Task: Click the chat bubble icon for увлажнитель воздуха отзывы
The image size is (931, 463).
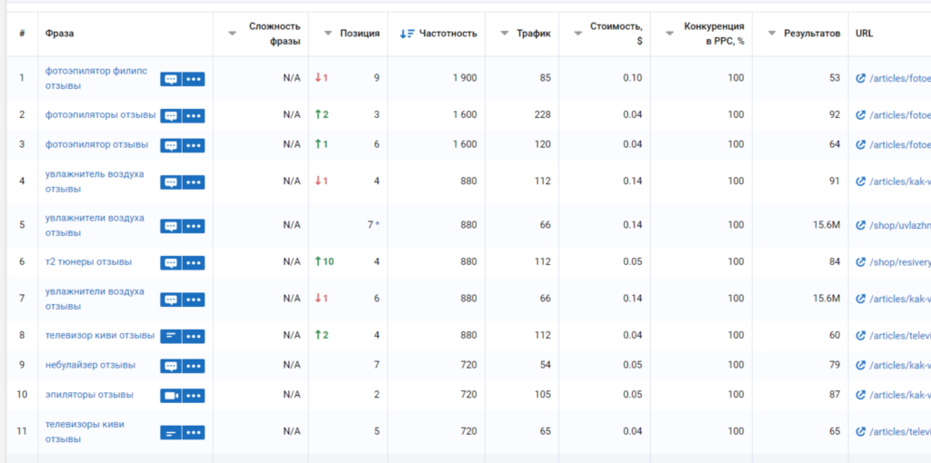Action: point(171,182)
